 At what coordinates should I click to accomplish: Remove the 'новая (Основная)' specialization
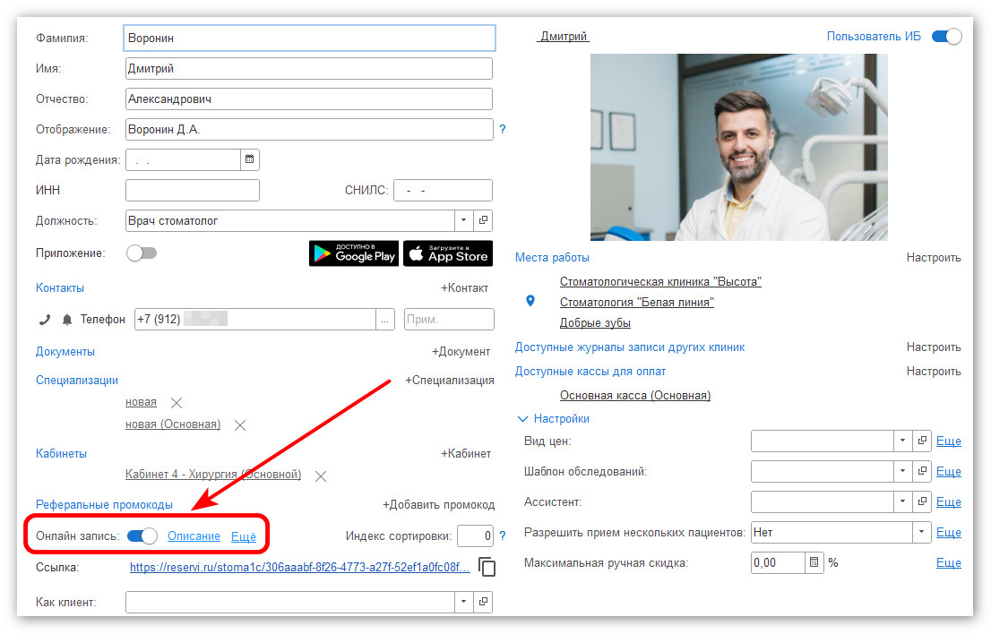coord(240,425)
